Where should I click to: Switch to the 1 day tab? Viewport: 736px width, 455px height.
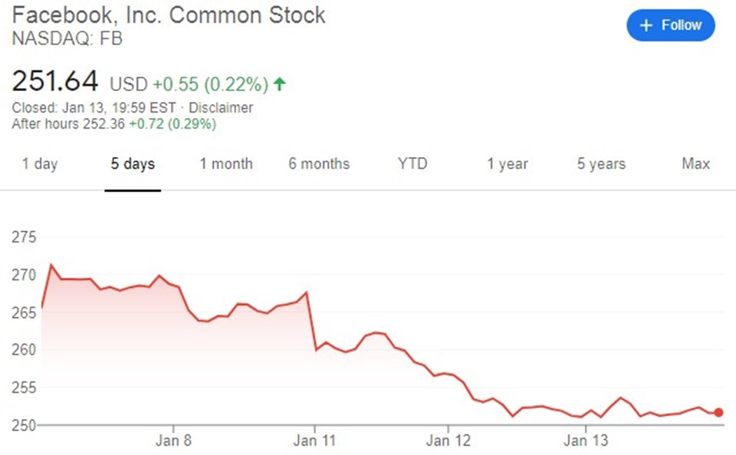39,164
